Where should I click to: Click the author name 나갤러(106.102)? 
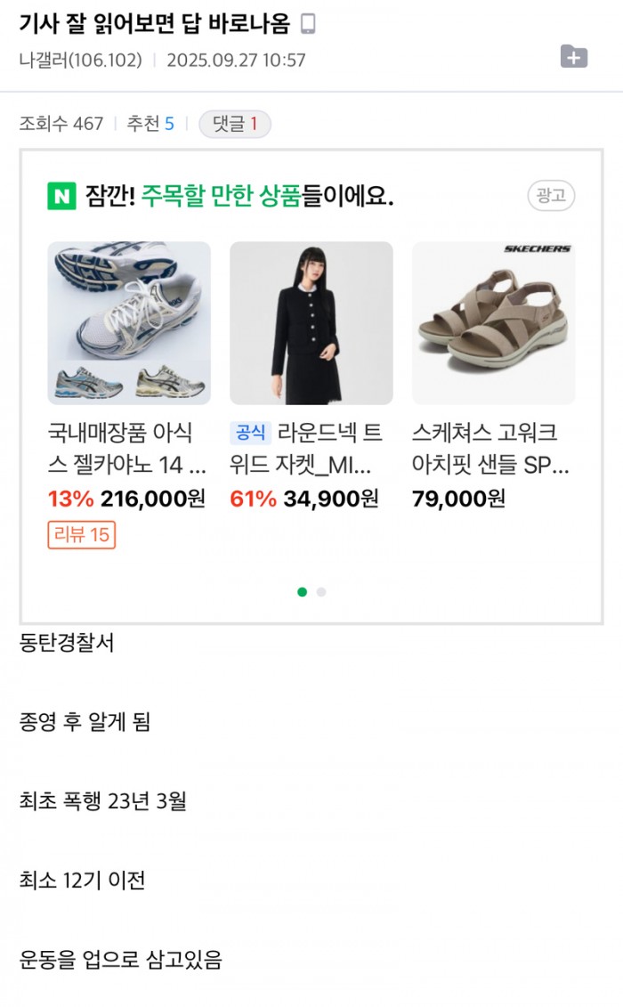click(x=80, y=61)
